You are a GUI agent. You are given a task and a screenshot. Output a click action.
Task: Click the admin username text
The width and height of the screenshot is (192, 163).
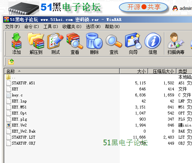point(186,9)
